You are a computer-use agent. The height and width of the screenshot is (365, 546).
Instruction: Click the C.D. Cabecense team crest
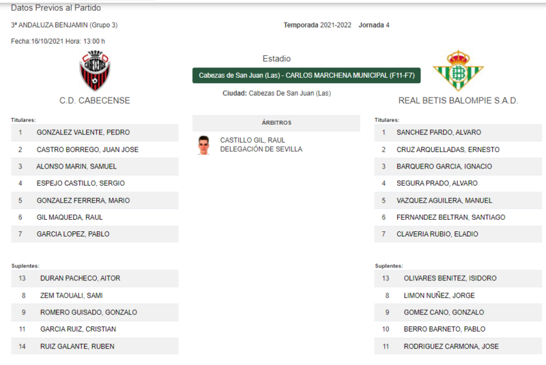click(95, 71)
